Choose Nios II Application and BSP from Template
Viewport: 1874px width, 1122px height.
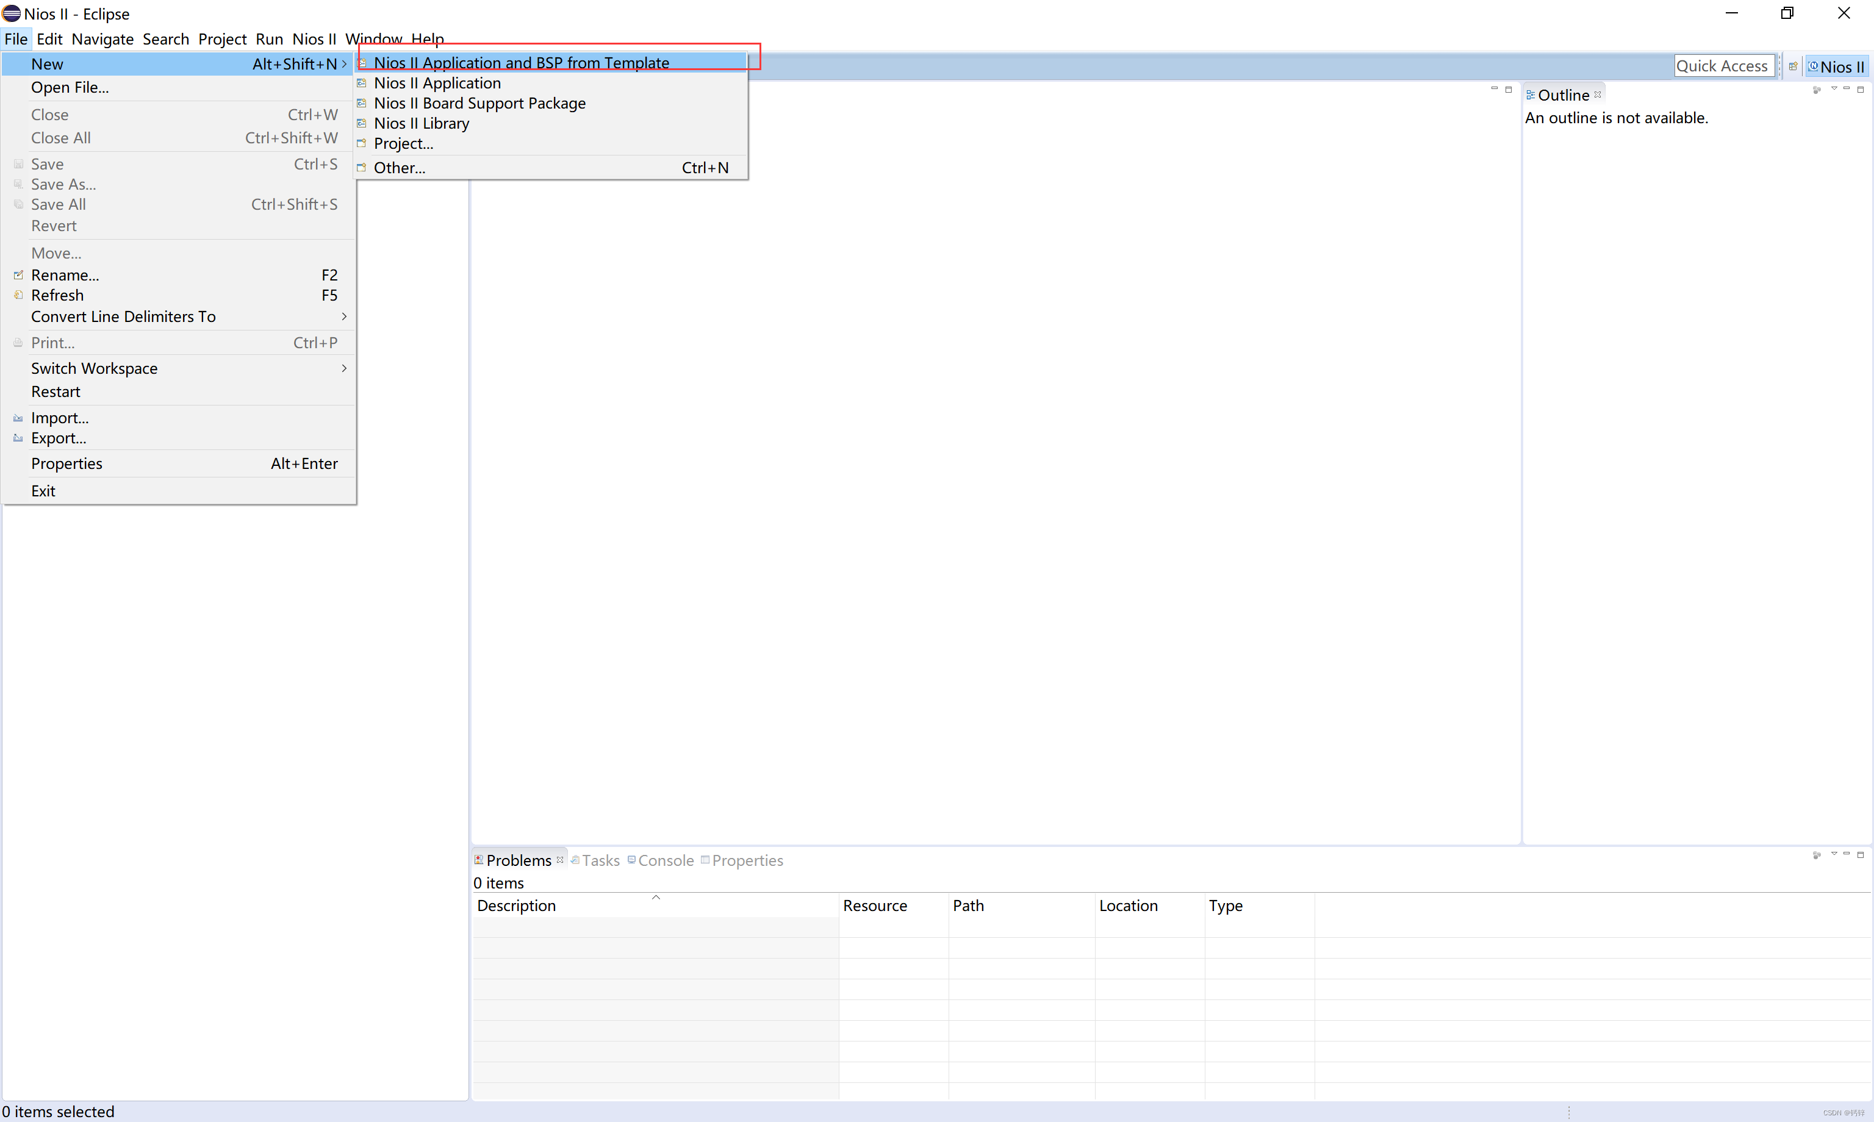pos(521,63)
